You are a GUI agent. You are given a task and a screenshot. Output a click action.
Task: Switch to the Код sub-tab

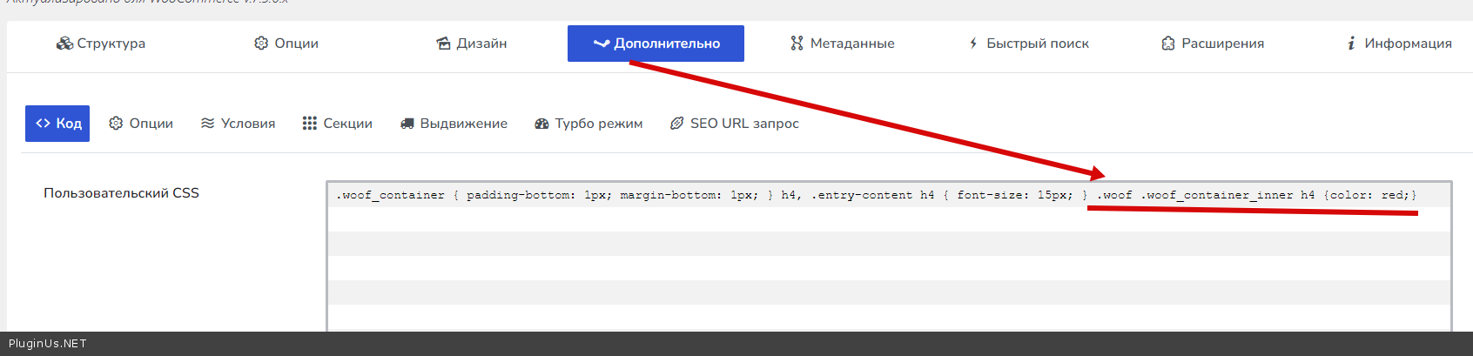point(57,124)
